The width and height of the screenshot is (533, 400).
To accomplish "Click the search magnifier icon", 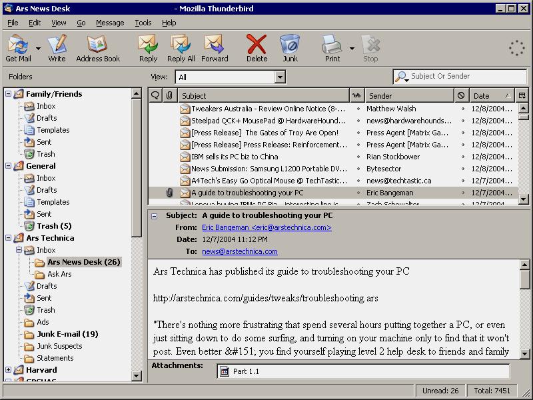I will pyautogui.click(x=402, y=77).
